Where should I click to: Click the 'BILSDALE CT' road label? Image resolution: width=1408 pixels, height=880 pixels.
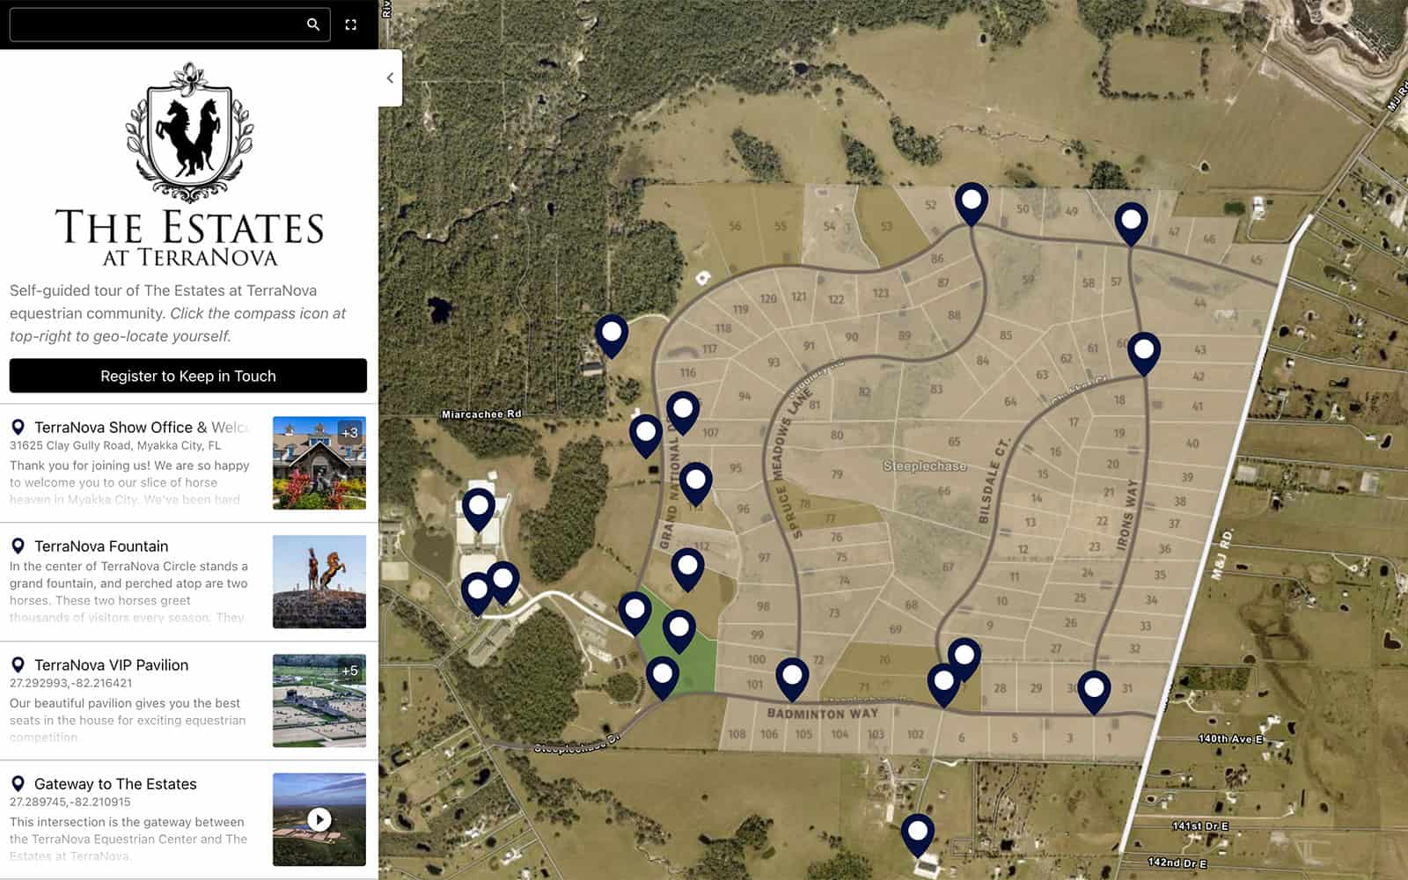[994, 480]
